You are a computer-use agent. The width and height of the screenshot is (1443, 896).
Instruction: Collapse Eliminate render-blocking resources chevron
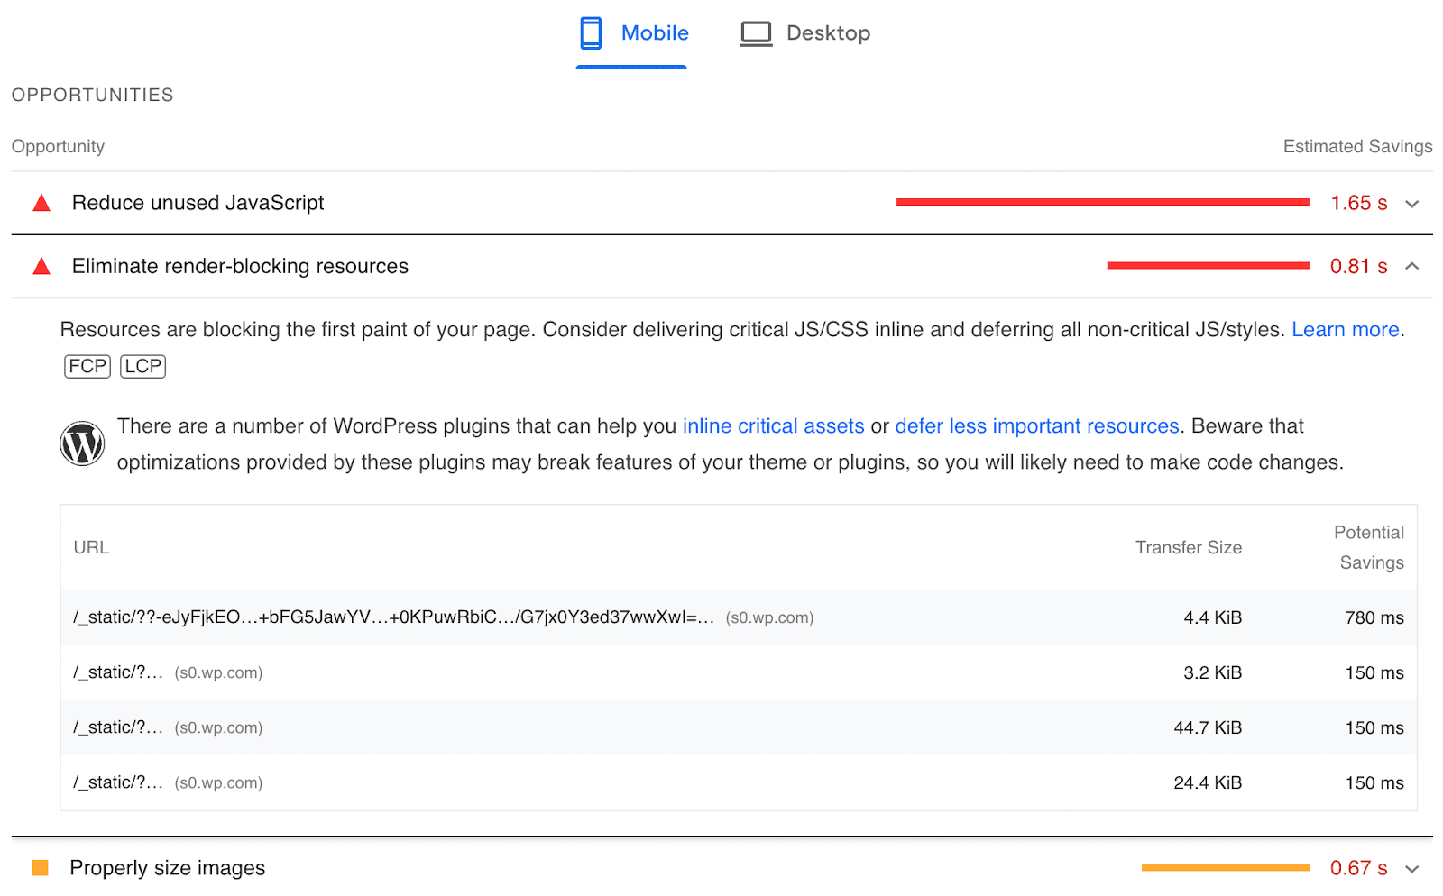point(1412,266)
